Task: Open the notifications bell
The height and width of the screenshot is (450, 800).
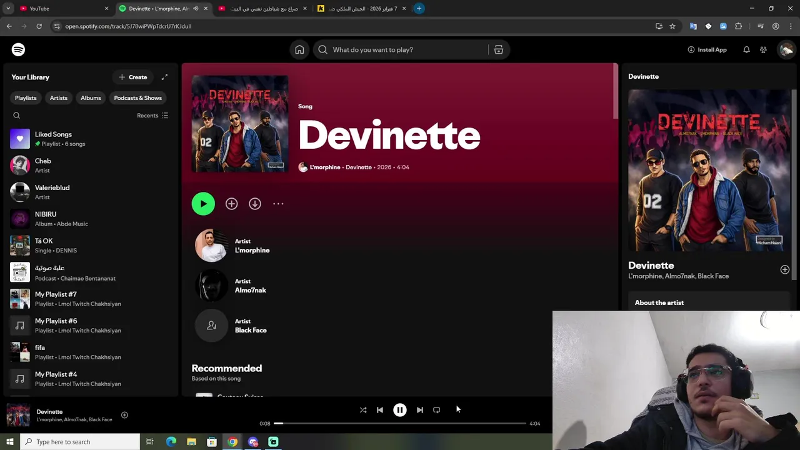Action: tap(746, 49)
